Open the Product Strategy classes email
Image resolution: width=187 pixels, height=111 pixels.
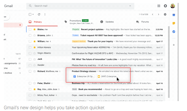tap(84, 71)
